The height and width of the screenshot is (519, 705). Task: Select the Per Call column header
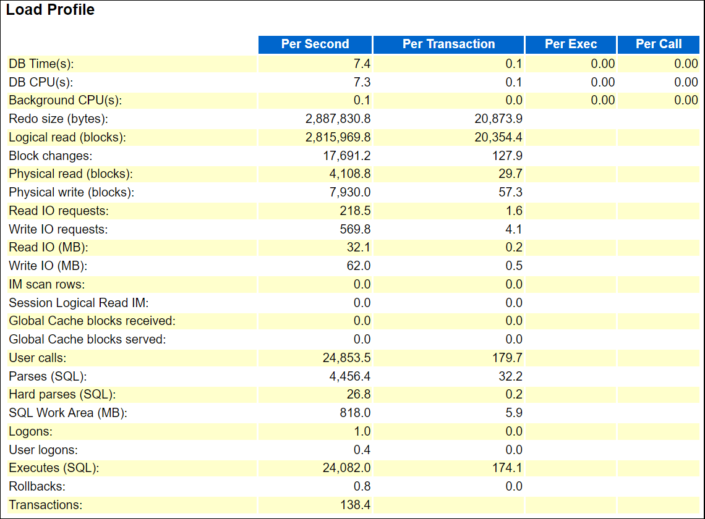[x=658, y=44]
